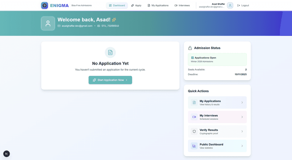This screenshot has height=160, width=292.
Task: Click the user avatar icon in navbar
Action: coord(230,5)
